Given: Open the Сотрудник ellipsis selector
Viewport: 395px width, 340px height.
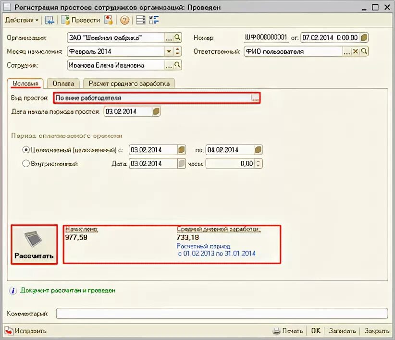Looking at the screenshot, I should (169, 65).
